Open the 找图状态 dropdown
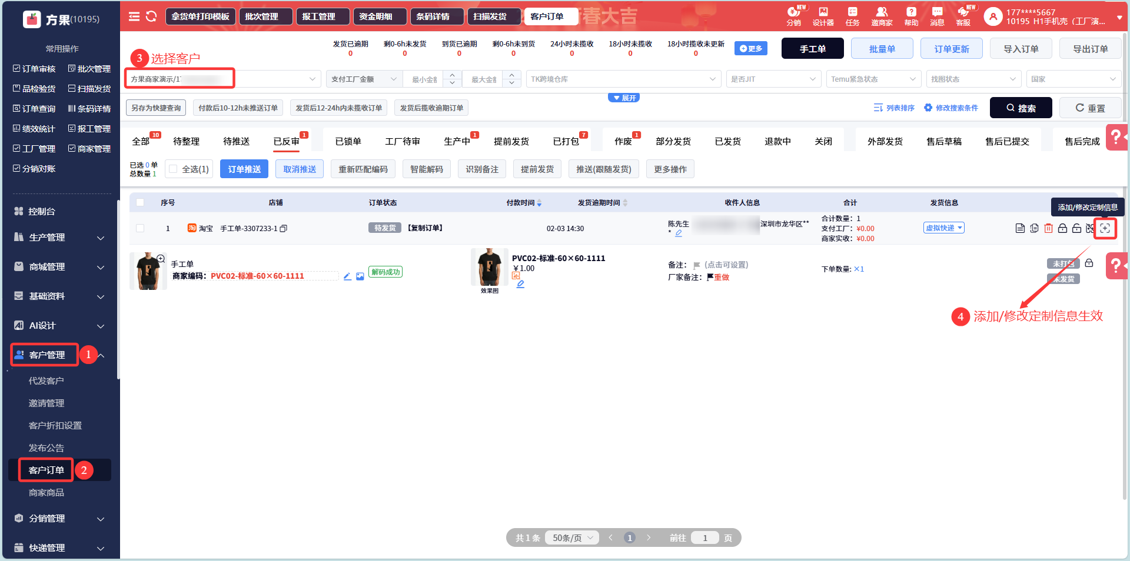Image resolution: width=1130 pixels, height=561 pixels. click(x=974, y=79)
